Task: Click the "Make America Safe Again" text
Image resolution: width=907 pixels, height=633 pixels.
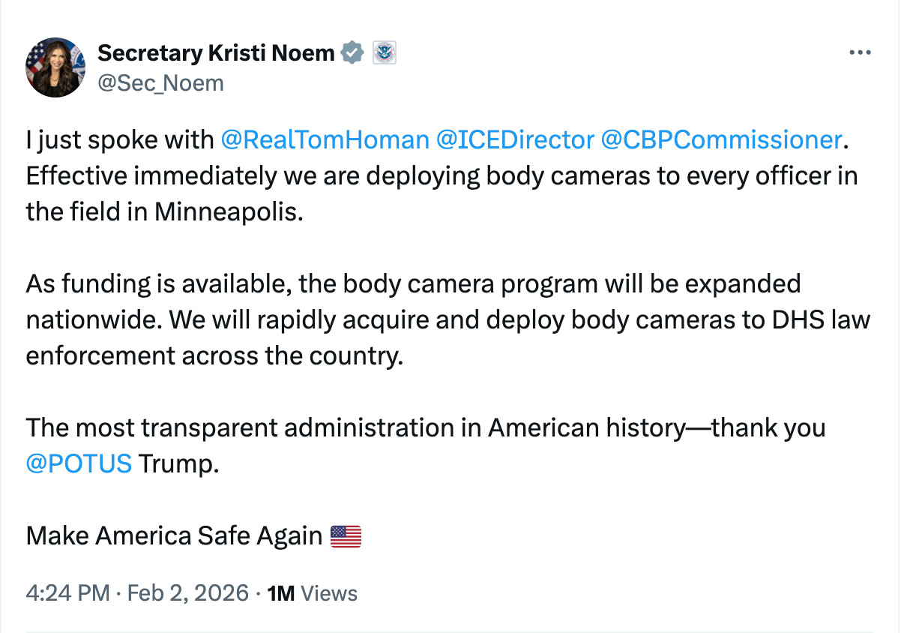Action: [174, 536]
